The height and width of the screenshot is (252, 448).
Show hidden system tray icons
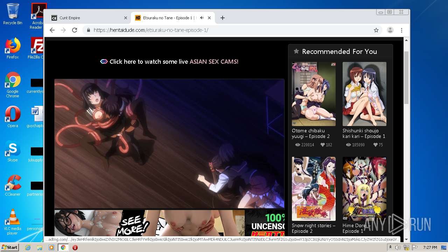(x=390, y=247)
